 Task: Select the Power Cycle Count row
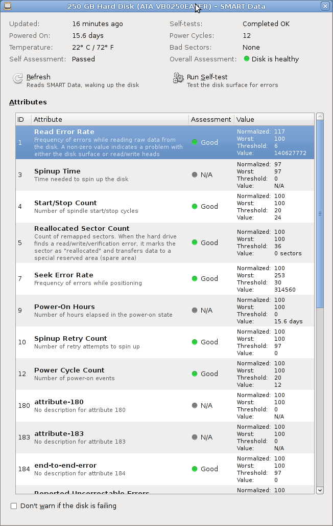tap(165, 374)
